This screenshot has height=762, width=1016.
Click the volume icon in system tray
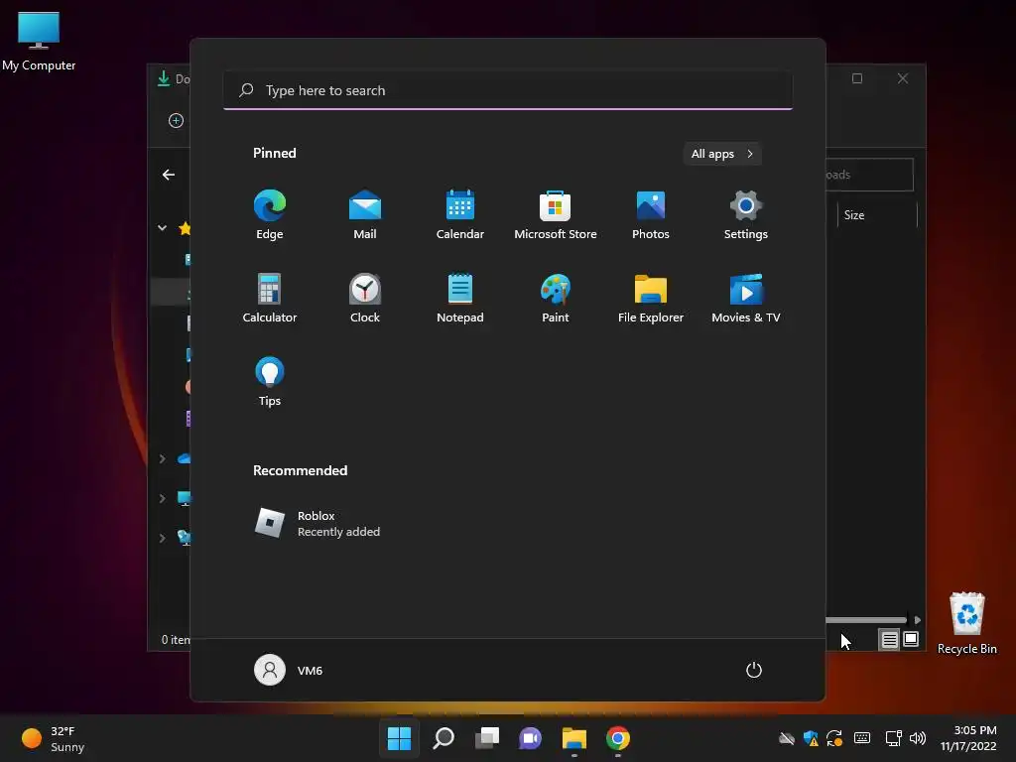click(918, 738)
